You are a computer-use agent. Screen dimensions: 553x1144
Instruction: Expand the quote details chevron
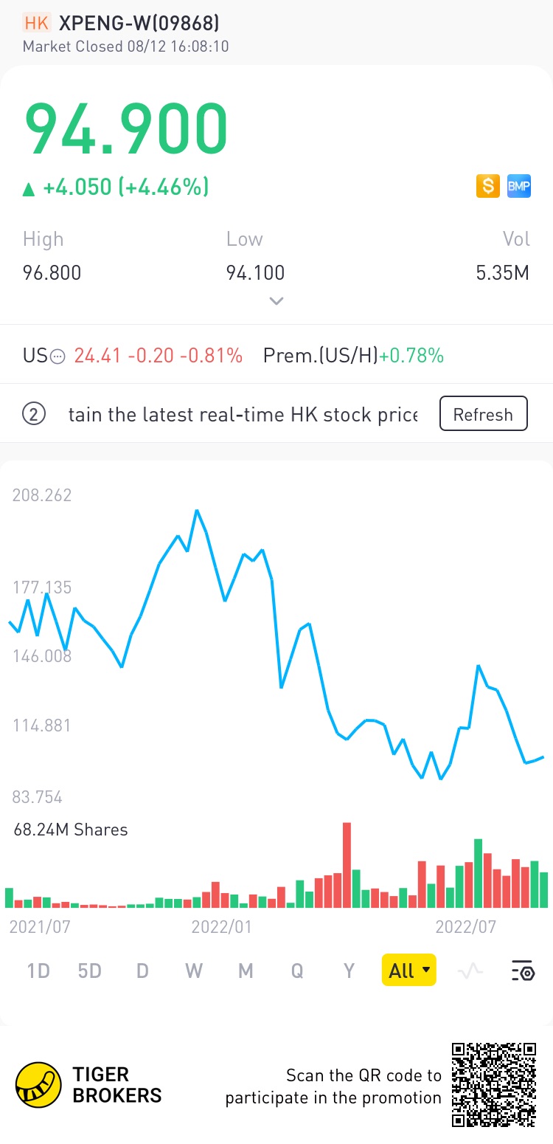(276, 301)
